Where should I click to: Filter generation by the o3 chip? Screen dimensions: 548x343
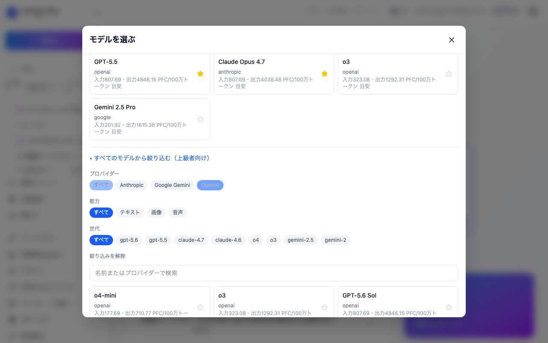[x=273, y=240]
